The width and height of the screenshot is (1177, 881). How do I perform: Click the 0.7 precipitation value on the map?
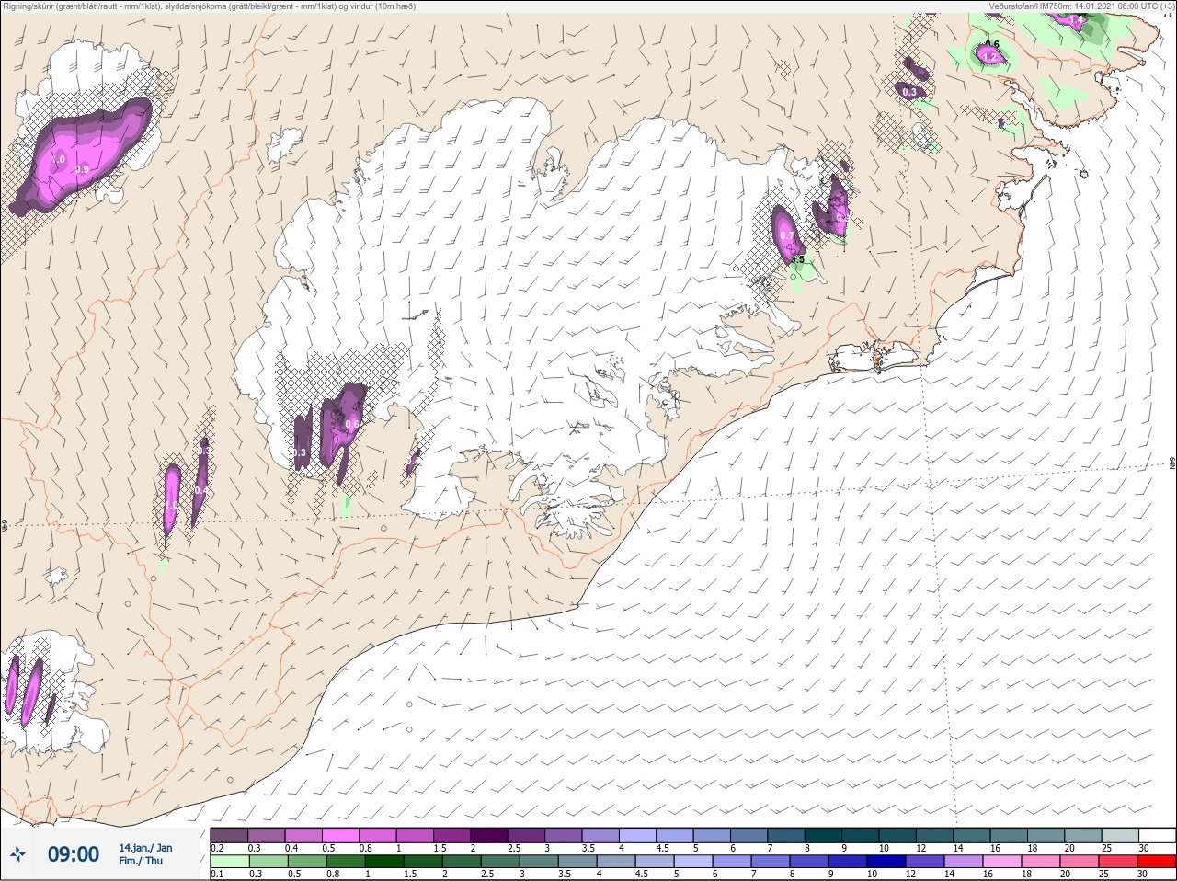coord(787,235)
